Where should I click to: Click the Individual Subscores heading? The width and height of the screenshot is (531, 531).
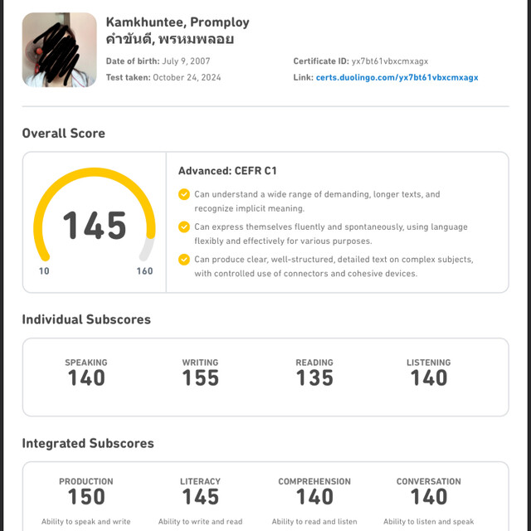point(86,319)
